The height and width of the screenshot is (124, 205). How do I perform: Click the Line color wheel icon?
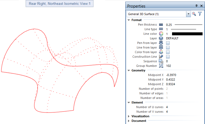click(x=161, y=34)
